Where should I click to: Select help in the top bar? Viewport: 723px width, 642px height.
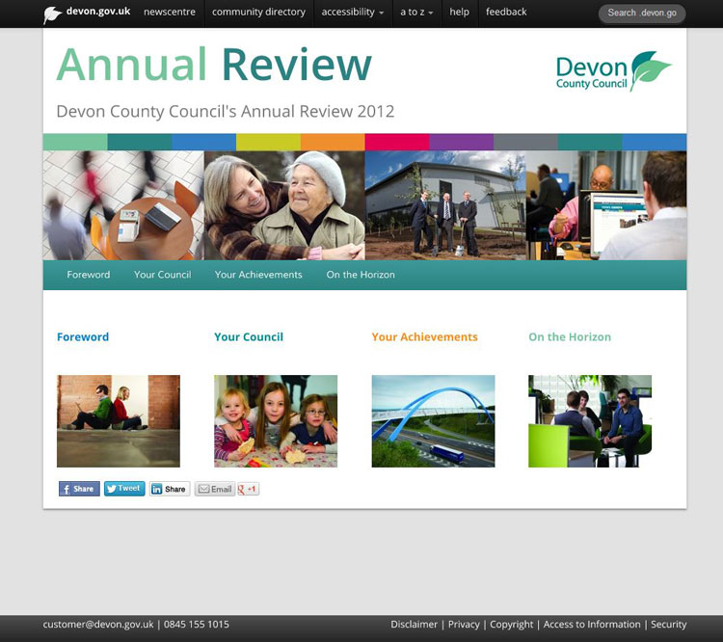tap(459, 12)
